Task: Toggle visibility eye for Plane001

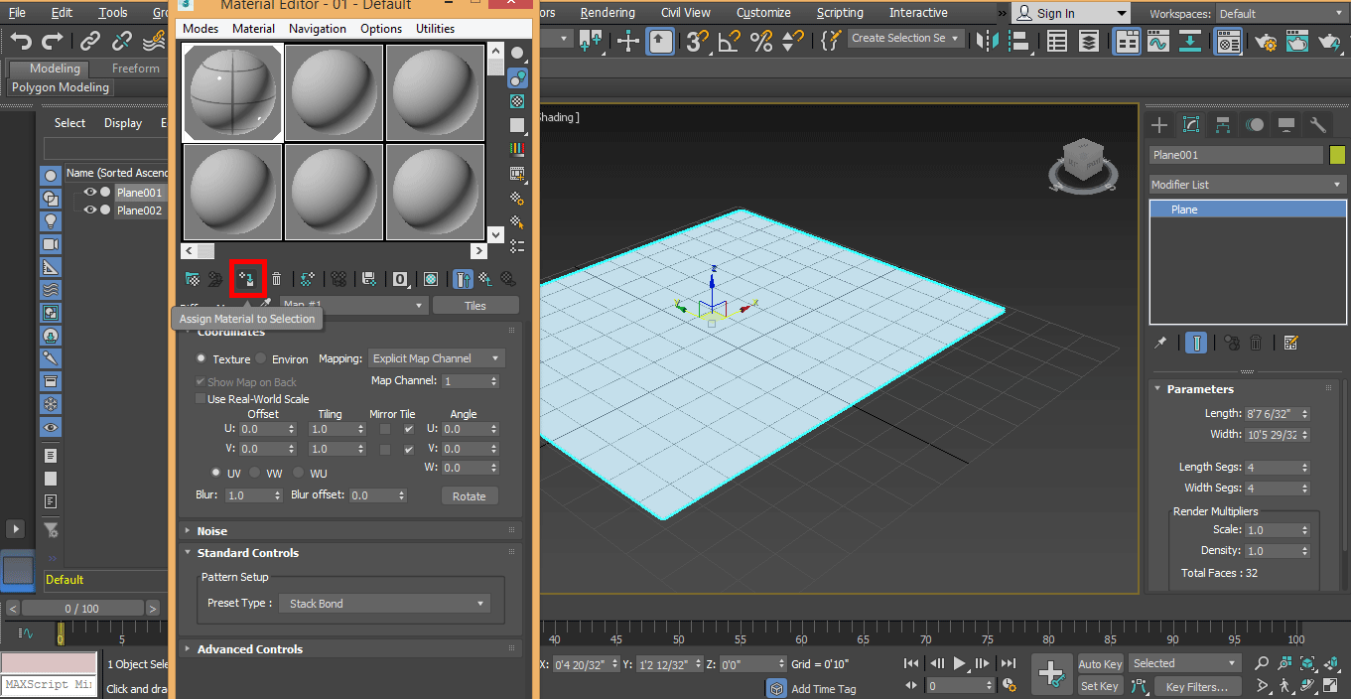Action: (x=89, y=193)
